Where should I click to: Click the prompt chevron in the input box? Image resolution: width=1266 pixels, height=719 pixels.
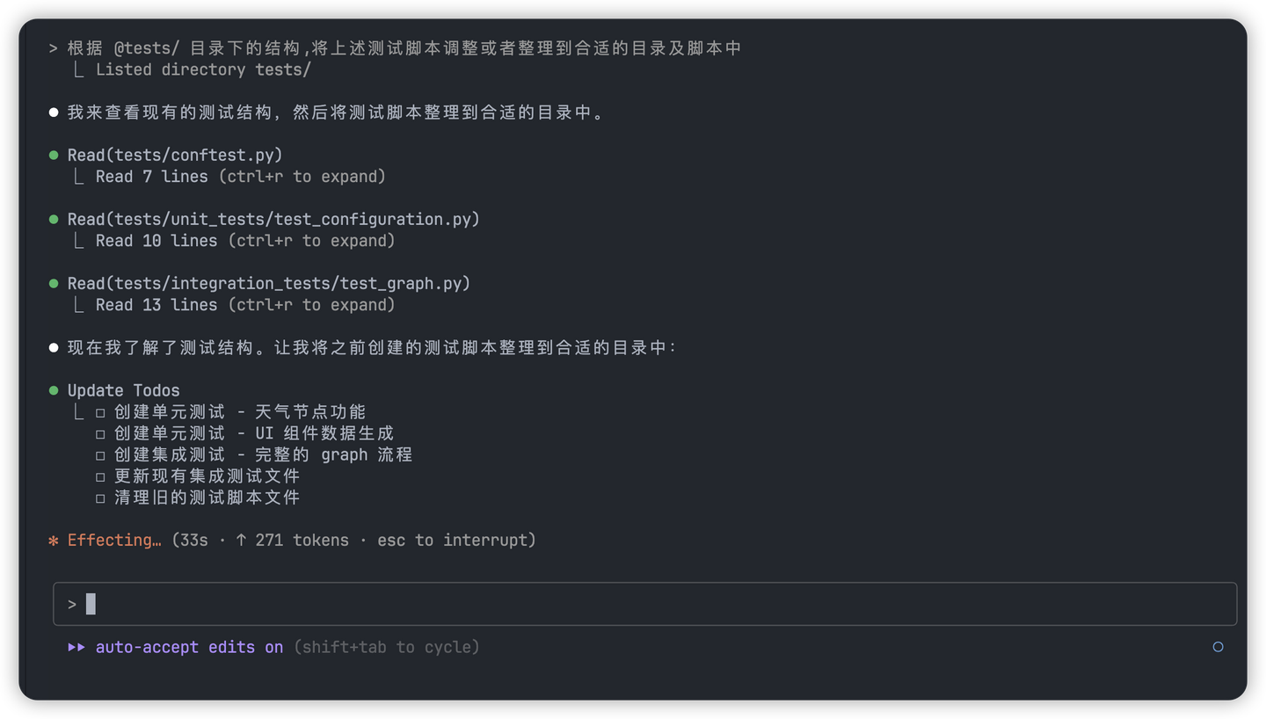point(72,605)
